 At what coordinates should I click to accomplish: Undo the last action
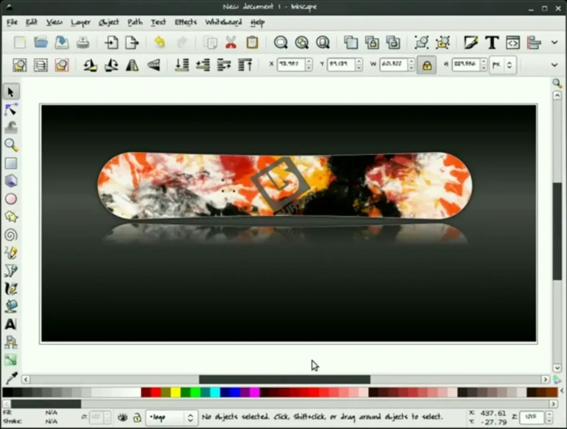point(160,43)
